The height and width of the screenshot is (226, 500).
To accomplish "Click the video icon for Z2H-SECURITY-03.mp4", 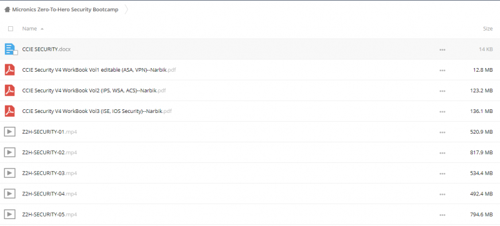I will [x=9, y=173].
